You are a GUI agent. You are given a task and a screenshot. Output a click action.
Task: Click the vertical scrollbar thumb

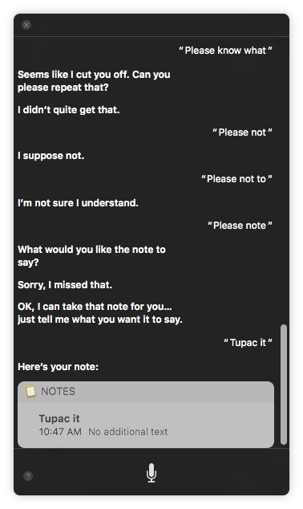[284, 384]
